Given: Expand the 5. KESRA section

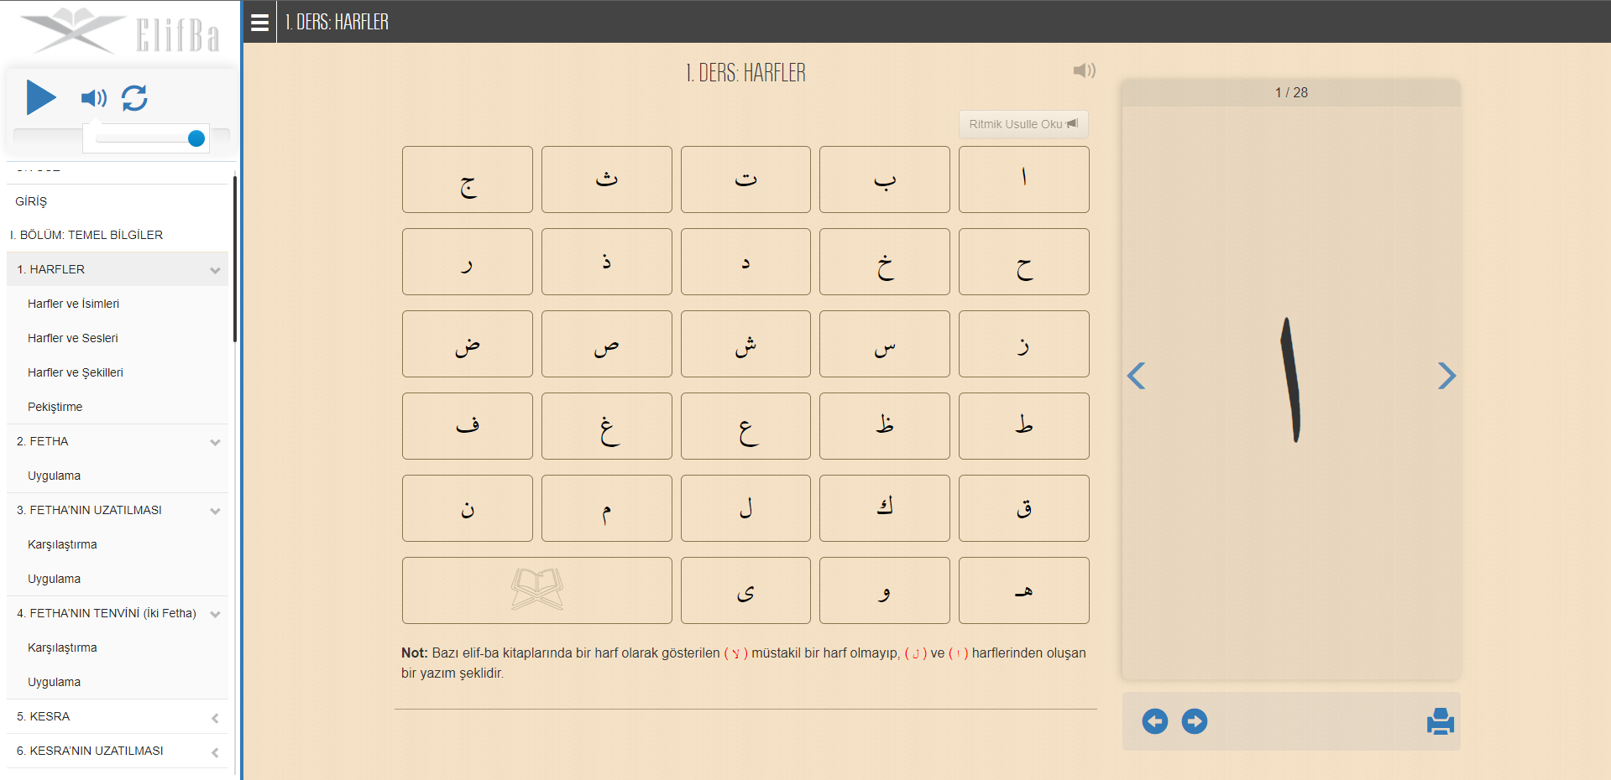Looking at the screenshot, I should (x=215, y=718).
